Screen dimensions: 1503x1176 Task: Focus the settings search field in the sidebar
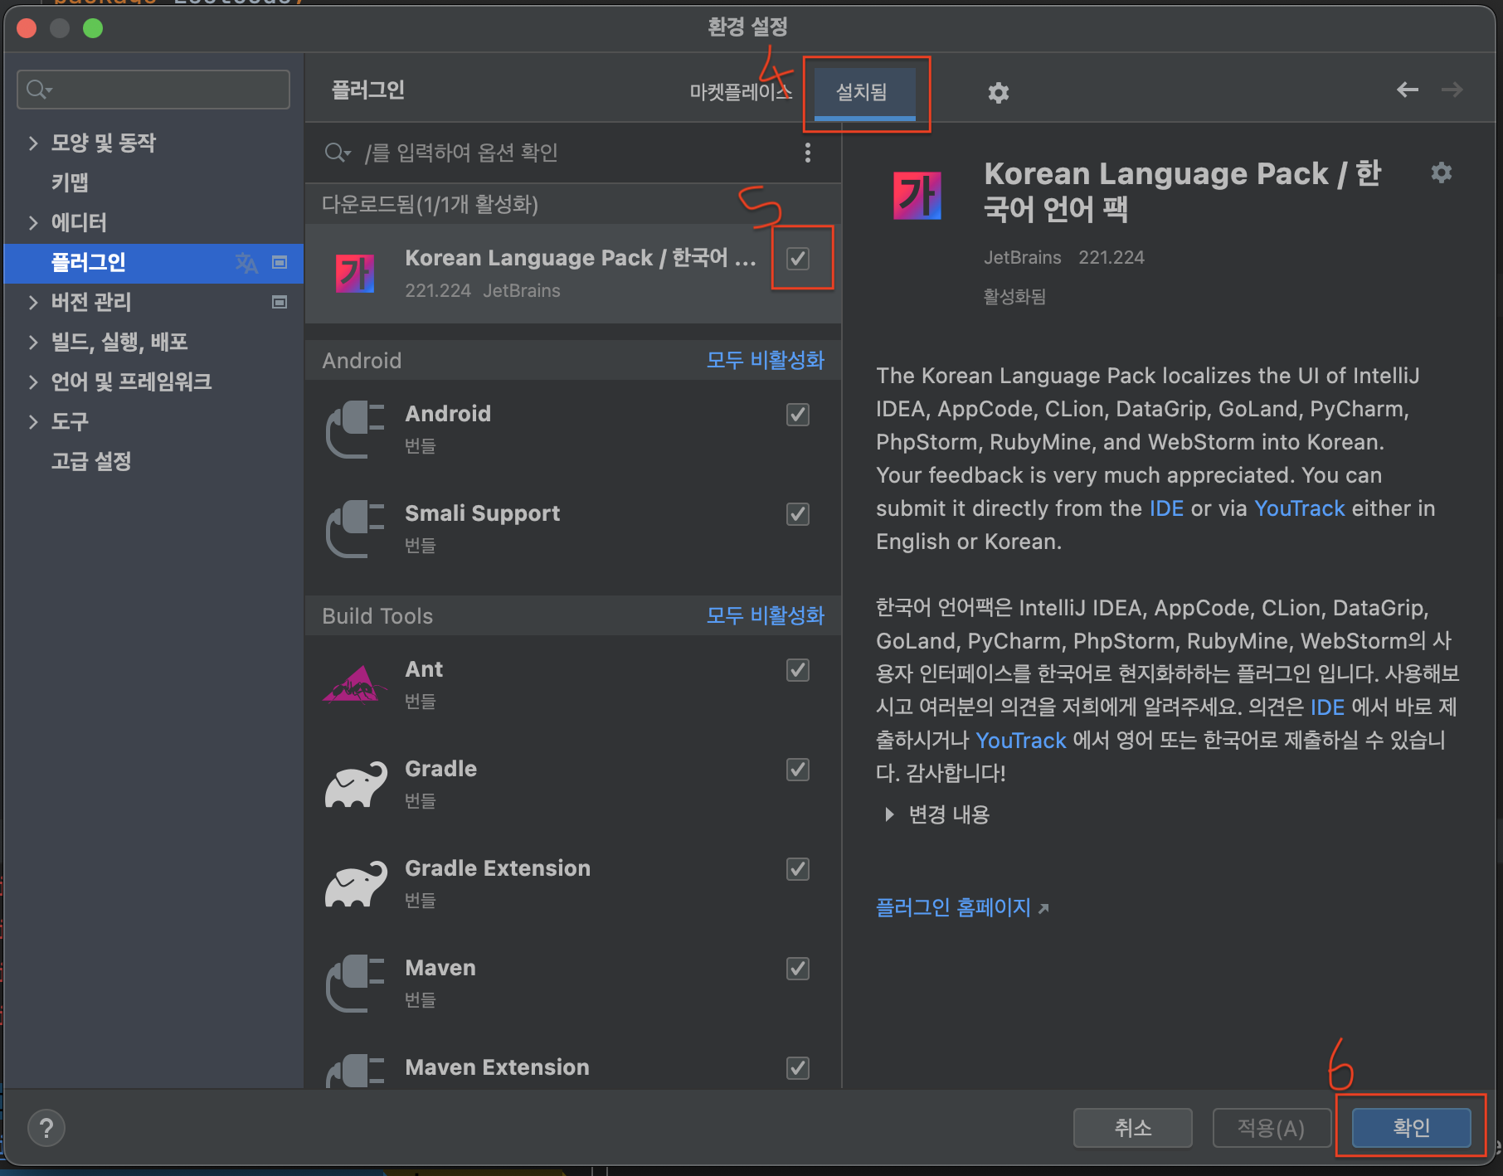153,90
